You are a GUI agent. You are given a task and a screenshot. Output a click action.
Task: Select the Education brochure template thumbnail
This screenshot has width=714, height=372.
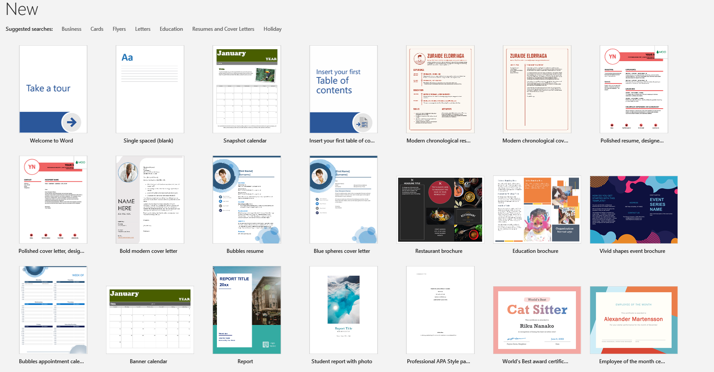(x=537, y=210)
